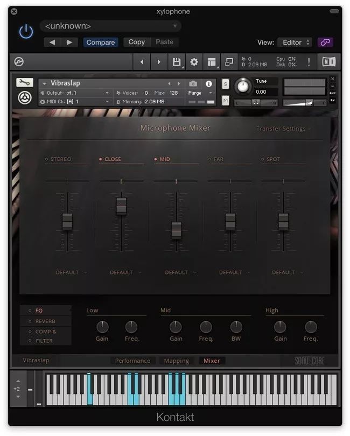This screenshot has width=350, height=436.
Task: Click the toolbar previous arrow
Action: (142, 62)
